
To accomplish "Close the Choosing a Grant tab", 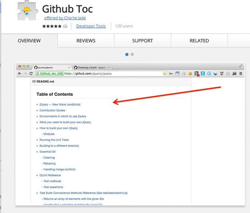I will (109, 67).
